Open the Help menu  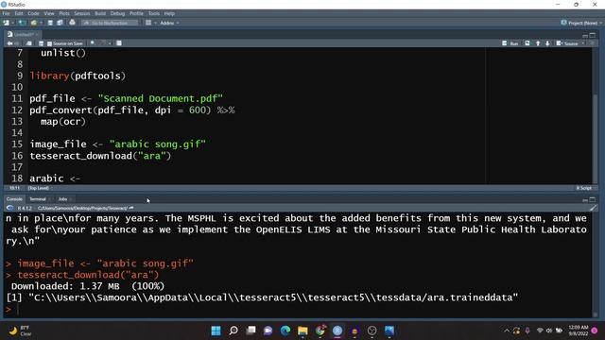point(169,13)
